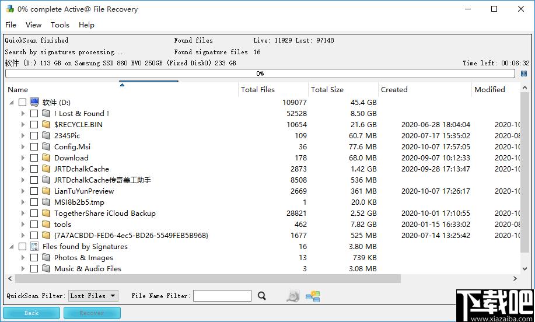This screenshot has width=535, height=322.
Task: Click the {7A7ACBDD-FED6...} folder icon
Action: pyautogui.click(x=46, y=235)
